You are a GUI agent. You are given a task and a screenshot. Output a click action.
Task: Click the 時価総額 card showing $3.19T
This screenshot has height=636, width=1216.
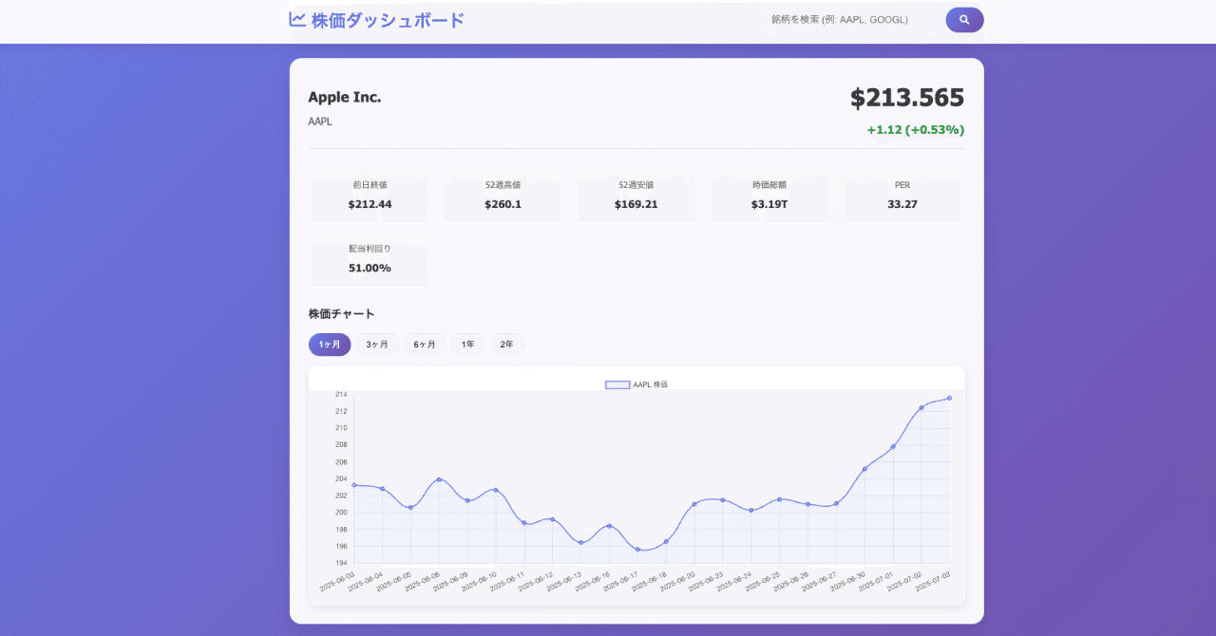[x=769, y=198]
